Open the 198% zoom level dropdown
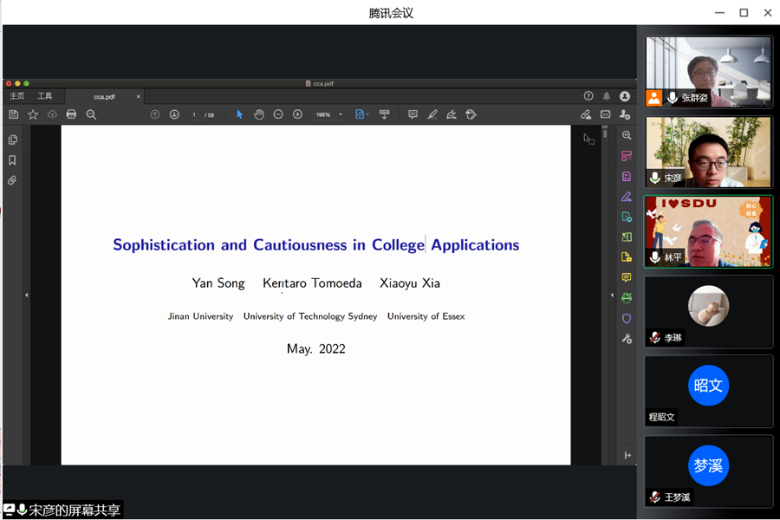Screen dimensions: 780x520 click(341, 114)
